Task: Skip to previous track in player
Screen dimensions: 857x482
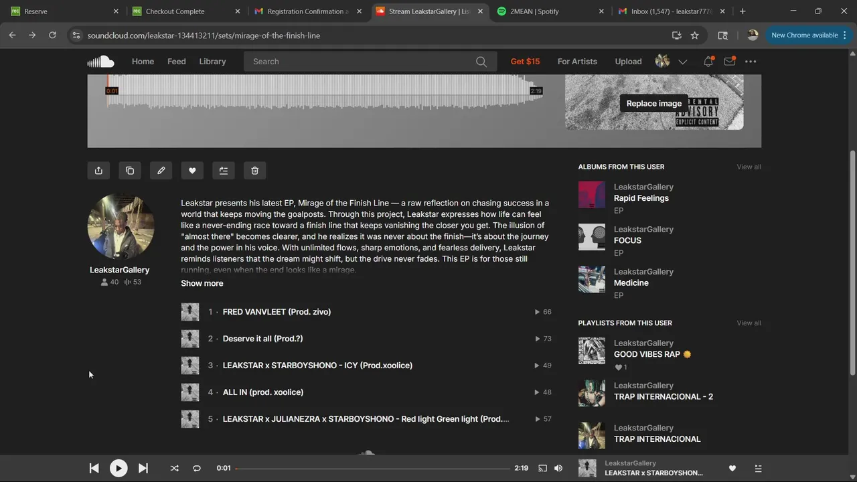Action: pyautogui.click(x=94, y=468)
